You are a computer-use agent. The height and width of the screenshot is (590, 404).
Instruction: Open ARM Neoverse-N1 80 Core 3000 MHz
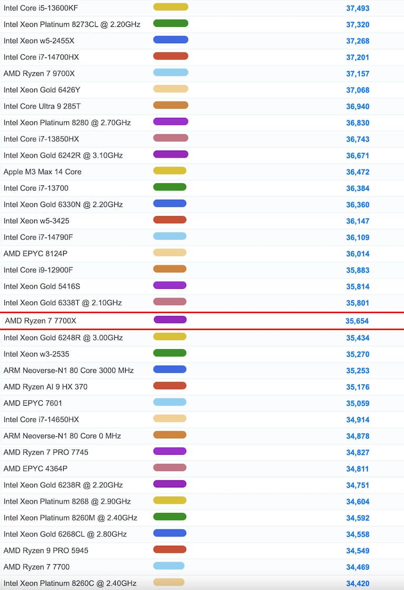point(68,370)
